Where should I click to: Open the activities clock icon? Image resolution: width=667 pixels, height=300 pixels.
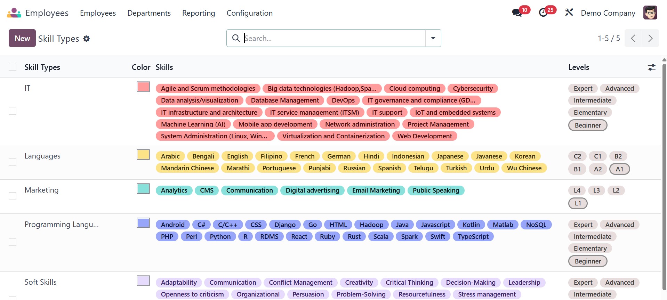click(543, 13)
